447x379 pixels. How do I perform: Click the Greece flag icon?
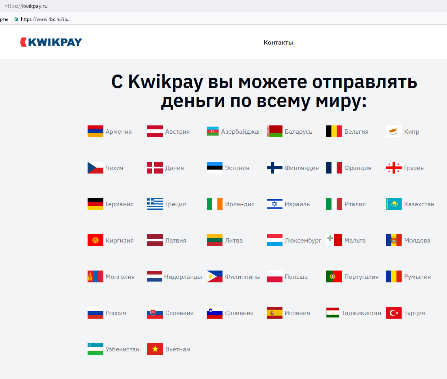coord(155,204)
